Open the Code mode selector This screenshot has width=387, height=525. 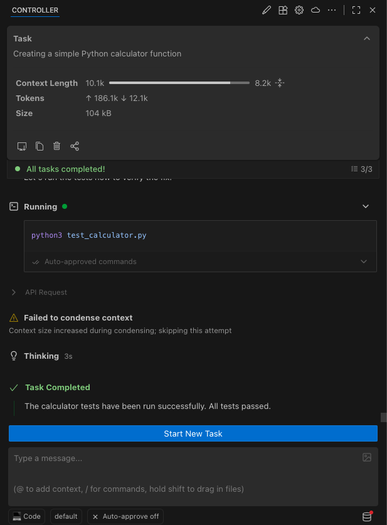tap(27, 516)
